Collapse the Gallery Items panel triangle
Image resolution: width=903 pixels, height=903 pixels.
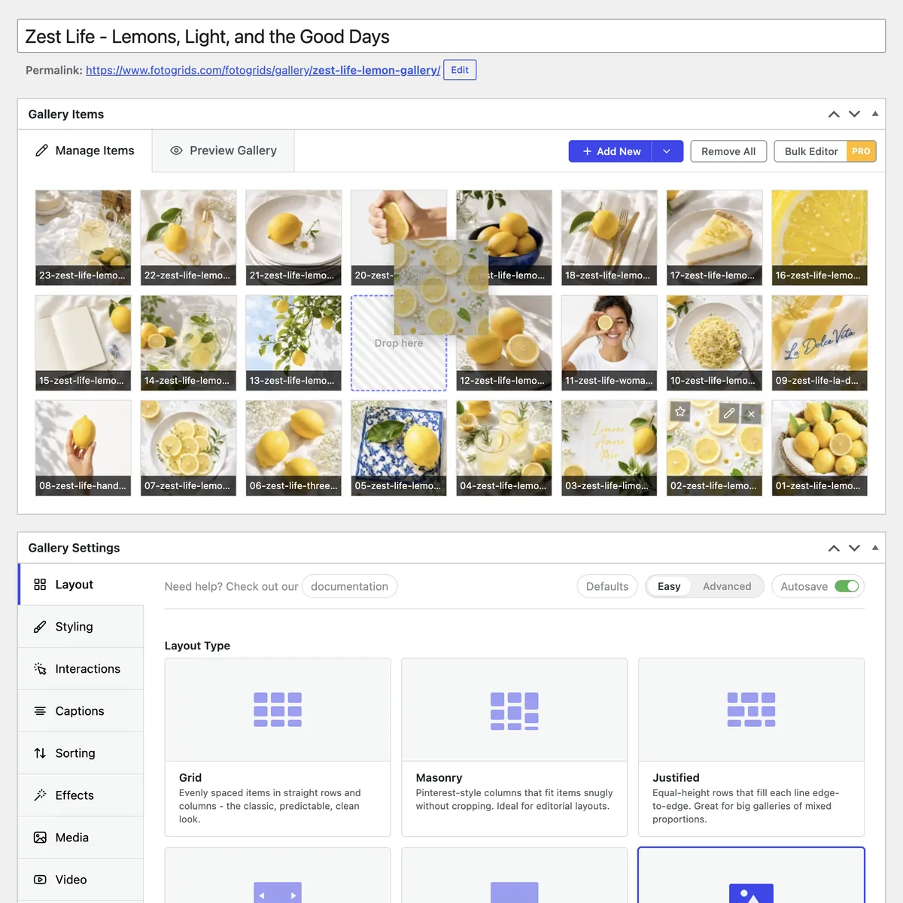point(875,114)
